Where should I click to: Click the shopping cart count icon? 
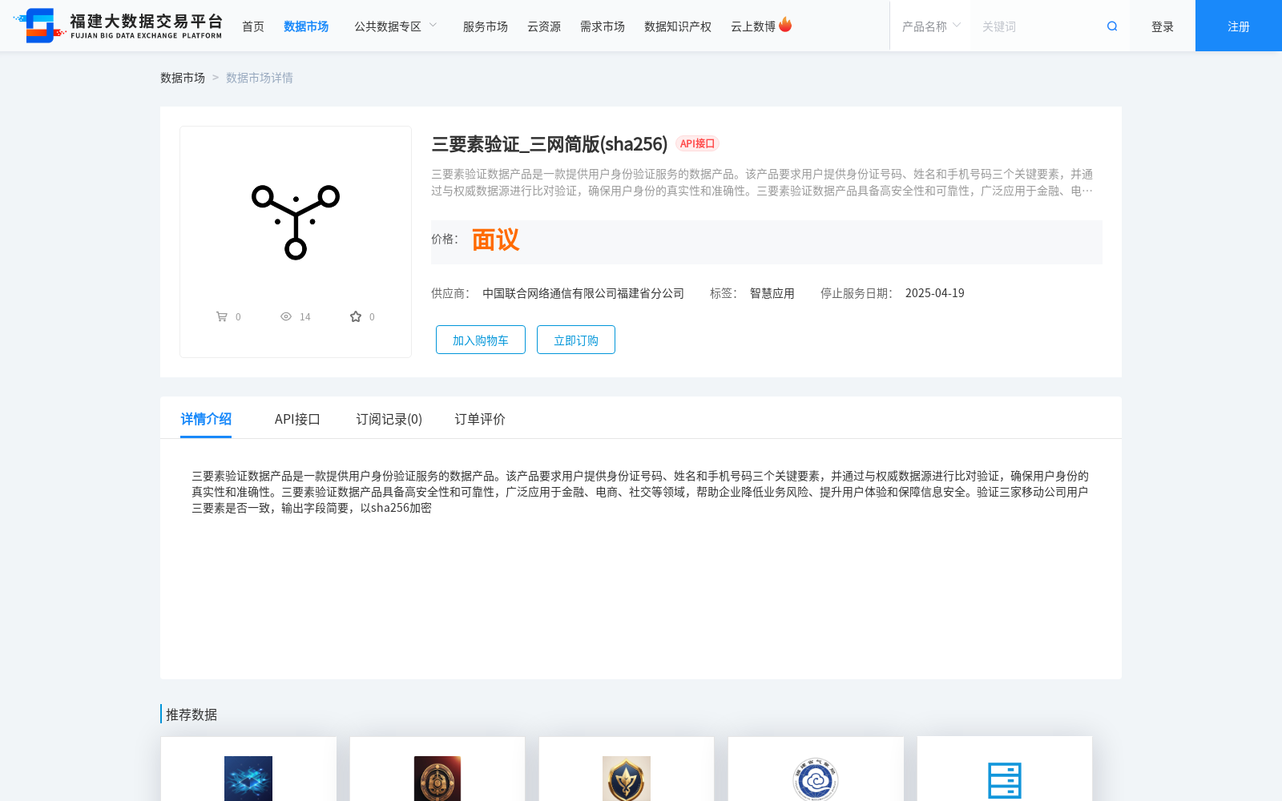point(222,316)
